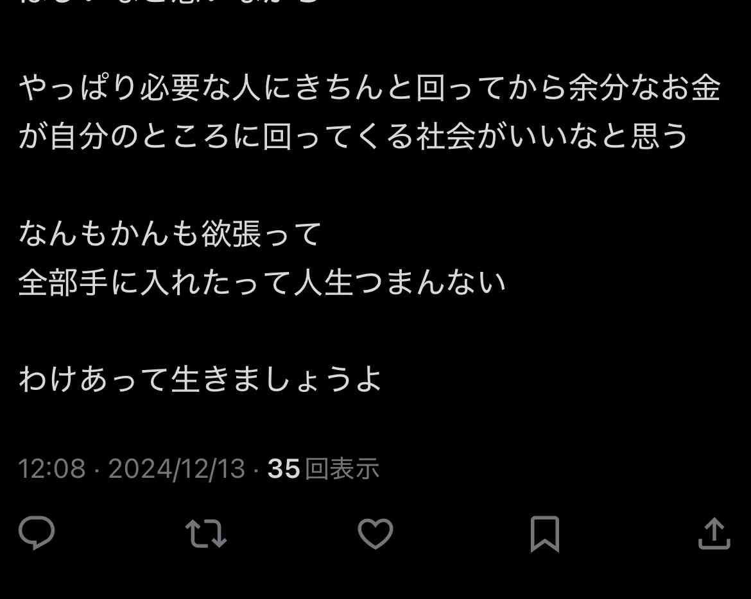The image size is (751, 599).
Task: Open view stats by clicking the number 35
Action: point(284,468)
